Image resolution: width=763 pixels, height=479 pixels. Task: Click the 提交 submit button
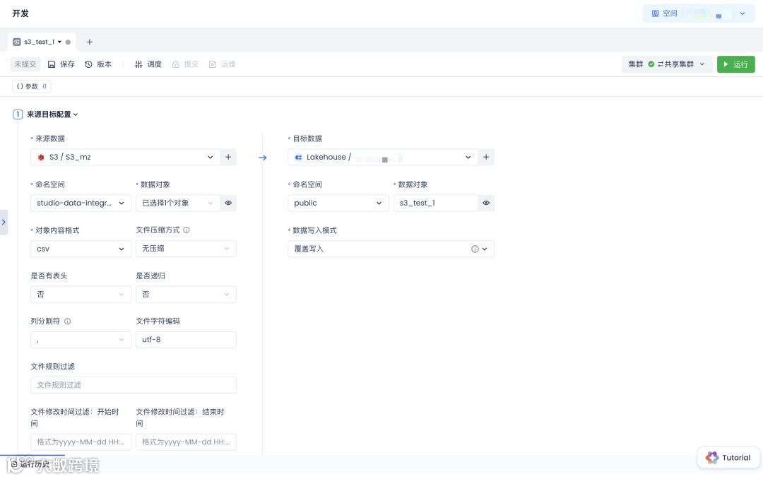point(185,64)
